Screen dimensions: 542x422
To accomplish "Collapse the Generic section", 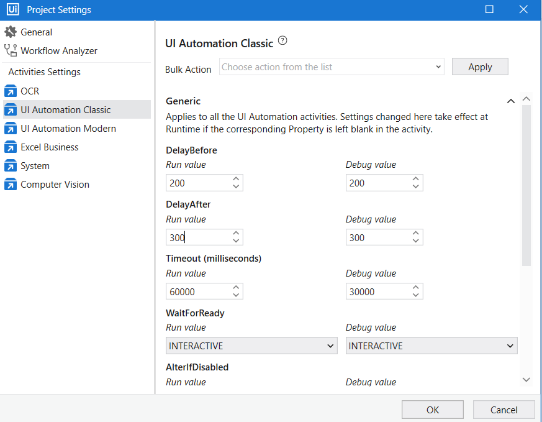I will click(510, 101).
